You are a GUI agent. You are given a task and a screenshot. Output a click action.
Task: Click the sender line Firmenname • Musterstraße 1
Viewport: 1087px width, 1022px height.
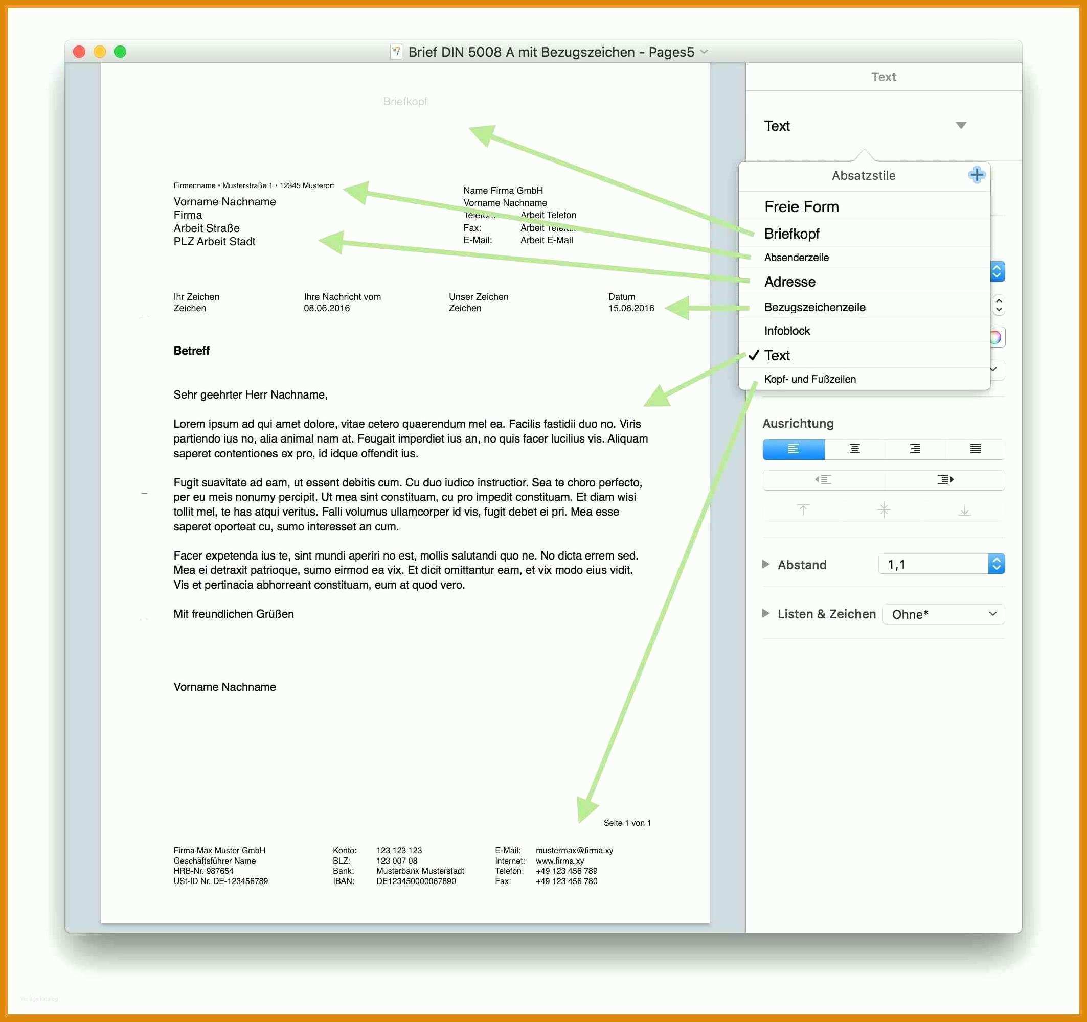tap(254, 185)
